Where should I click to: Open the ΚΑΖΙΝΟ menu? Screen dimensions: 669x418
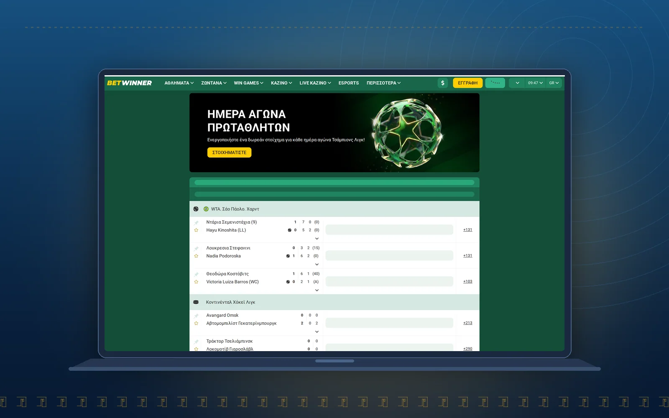(x=281, y=83)
